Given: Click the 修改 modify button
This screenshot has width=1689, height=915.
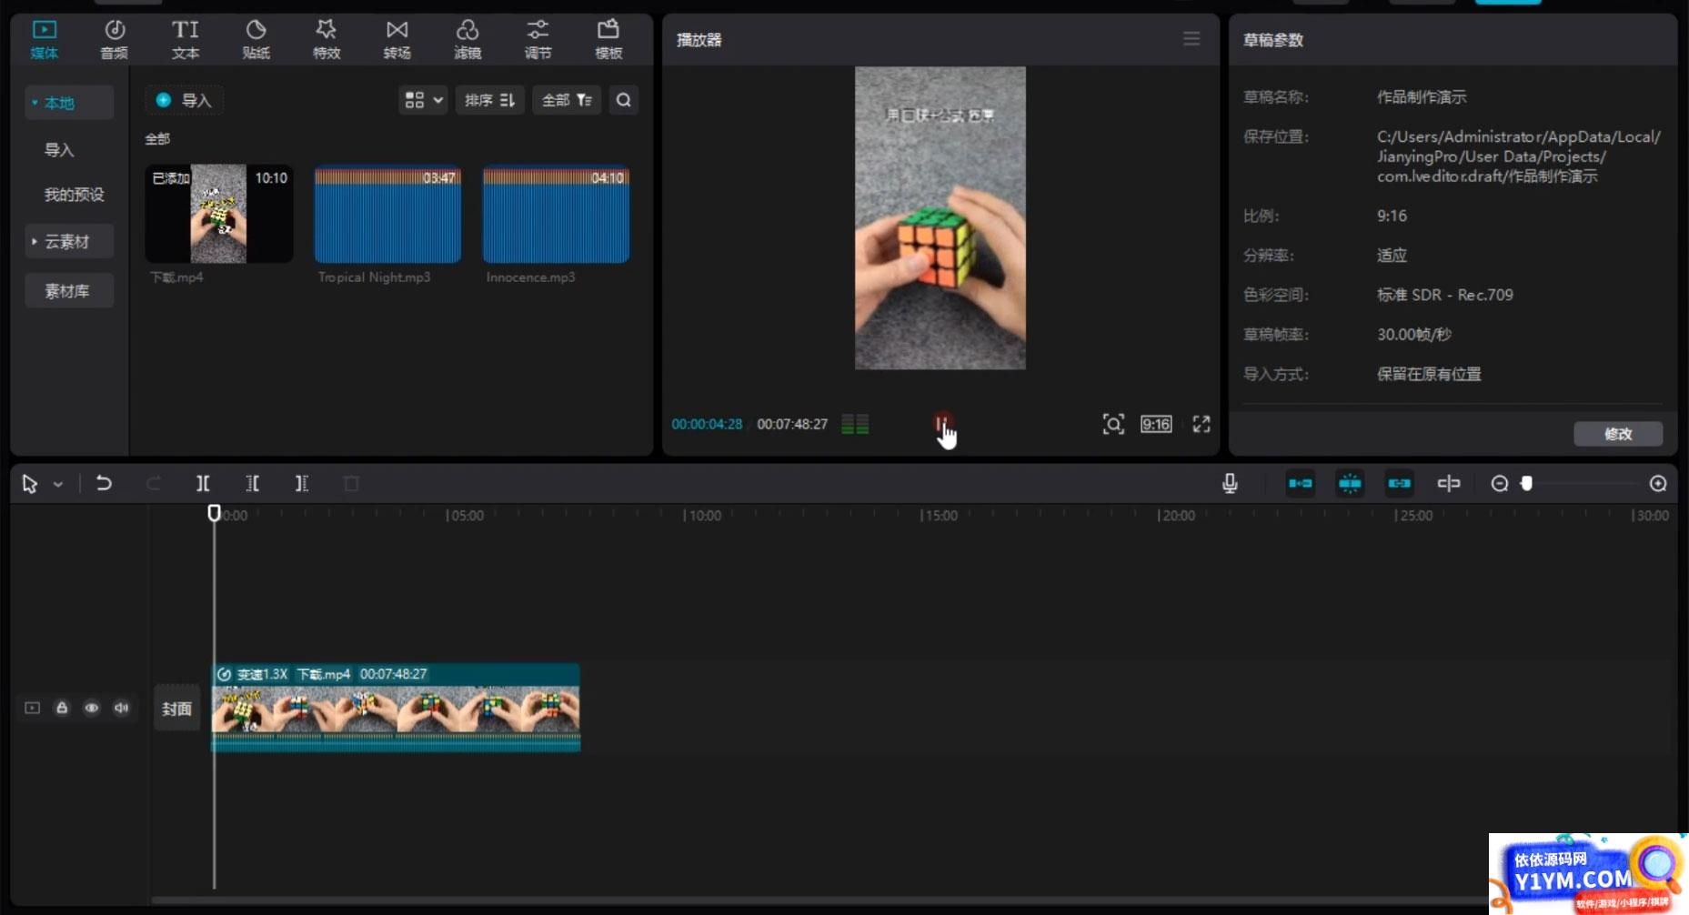Looking at the screenshot, I should tap(1618, 434).
